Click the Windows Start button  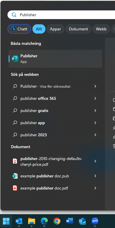tap(6, 221)
